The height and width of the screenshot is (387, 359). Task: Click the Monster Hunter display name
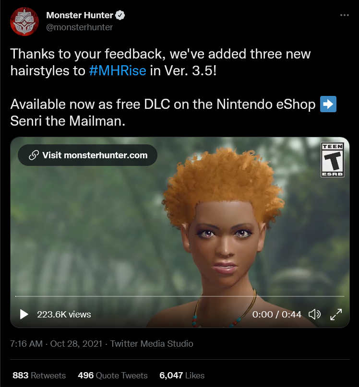point(80,15)
